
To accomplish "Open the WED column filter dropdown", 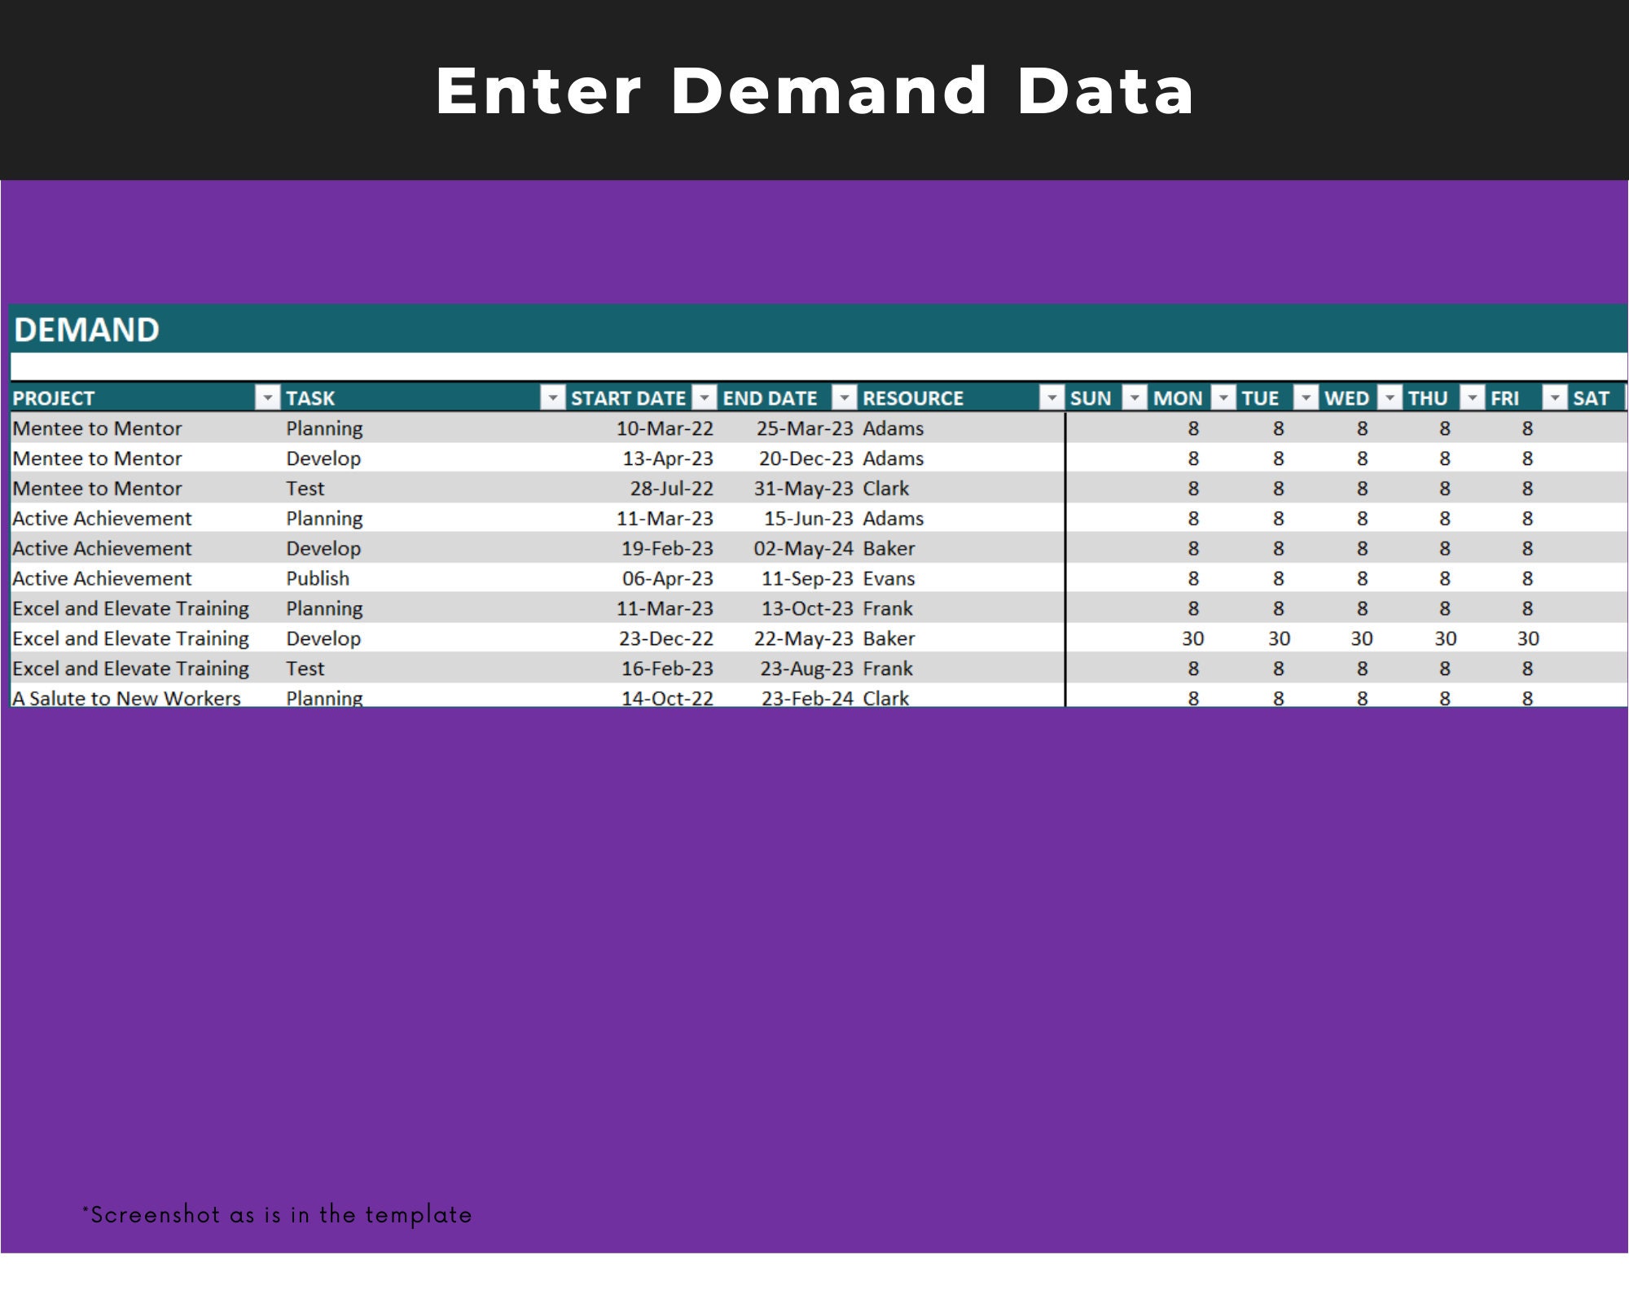I will (x=1390, y=397).
